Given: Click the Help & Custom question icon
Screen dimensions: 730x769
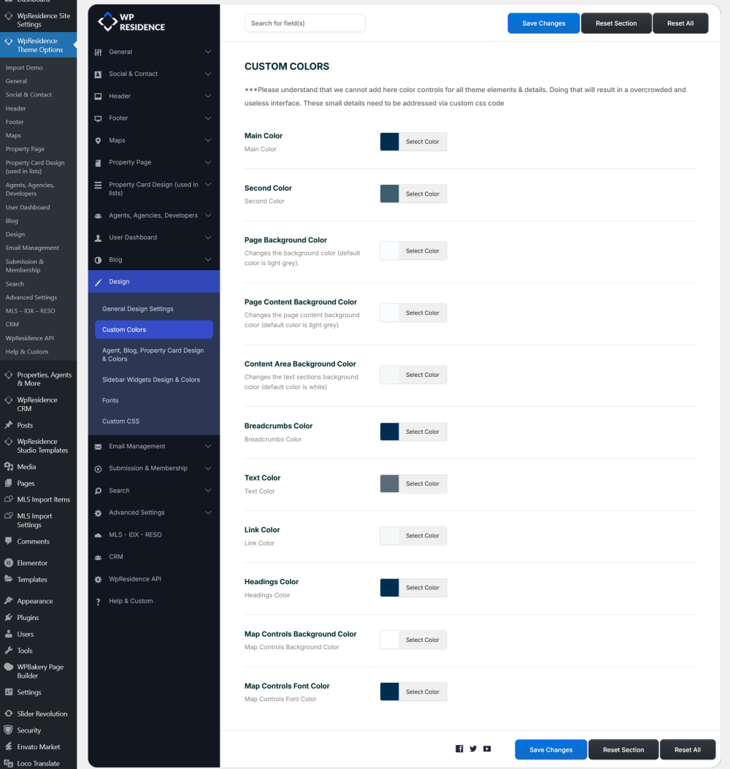Looking at the screenshot, I should 99,601.
